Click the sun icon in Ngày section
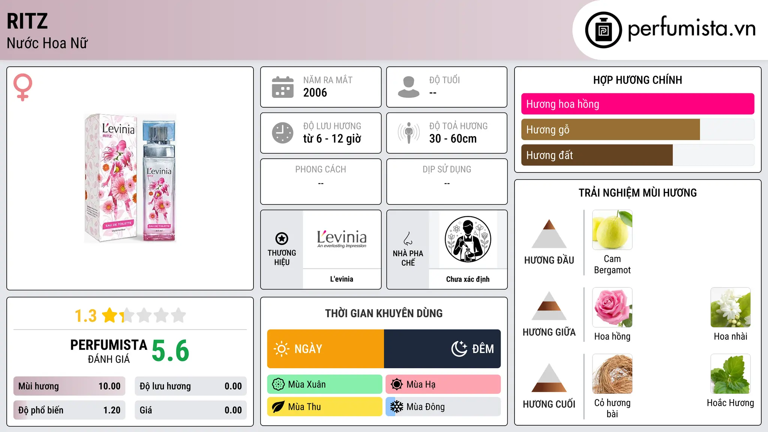Viewport: 768px width, 432px height. [x=281, y=349]
